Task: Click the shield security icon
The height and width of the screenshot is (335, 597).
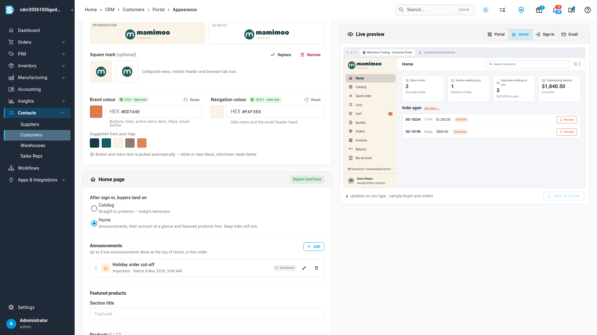Action: pos(521,10)
